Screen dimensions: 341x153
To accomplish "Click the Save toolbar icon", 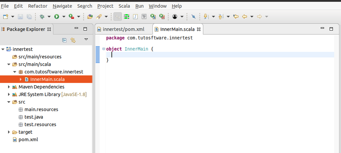I will (20, 16).
